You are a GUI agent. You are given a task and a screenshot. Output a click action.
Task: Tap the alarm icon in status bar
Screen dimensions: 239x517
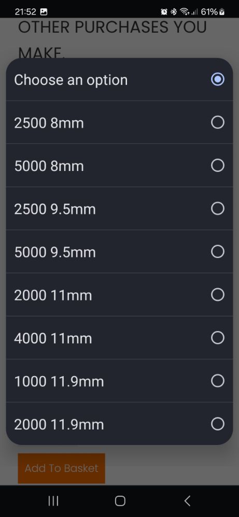click(164, 12)
